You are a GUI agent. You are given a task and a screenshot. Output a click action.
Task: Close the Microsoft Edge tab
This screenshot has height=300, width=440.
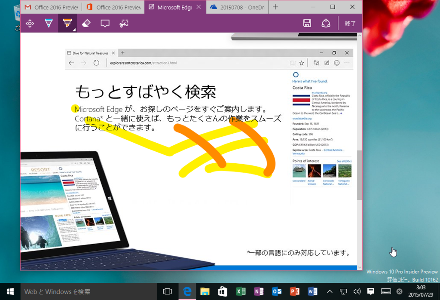coord(199,7)
